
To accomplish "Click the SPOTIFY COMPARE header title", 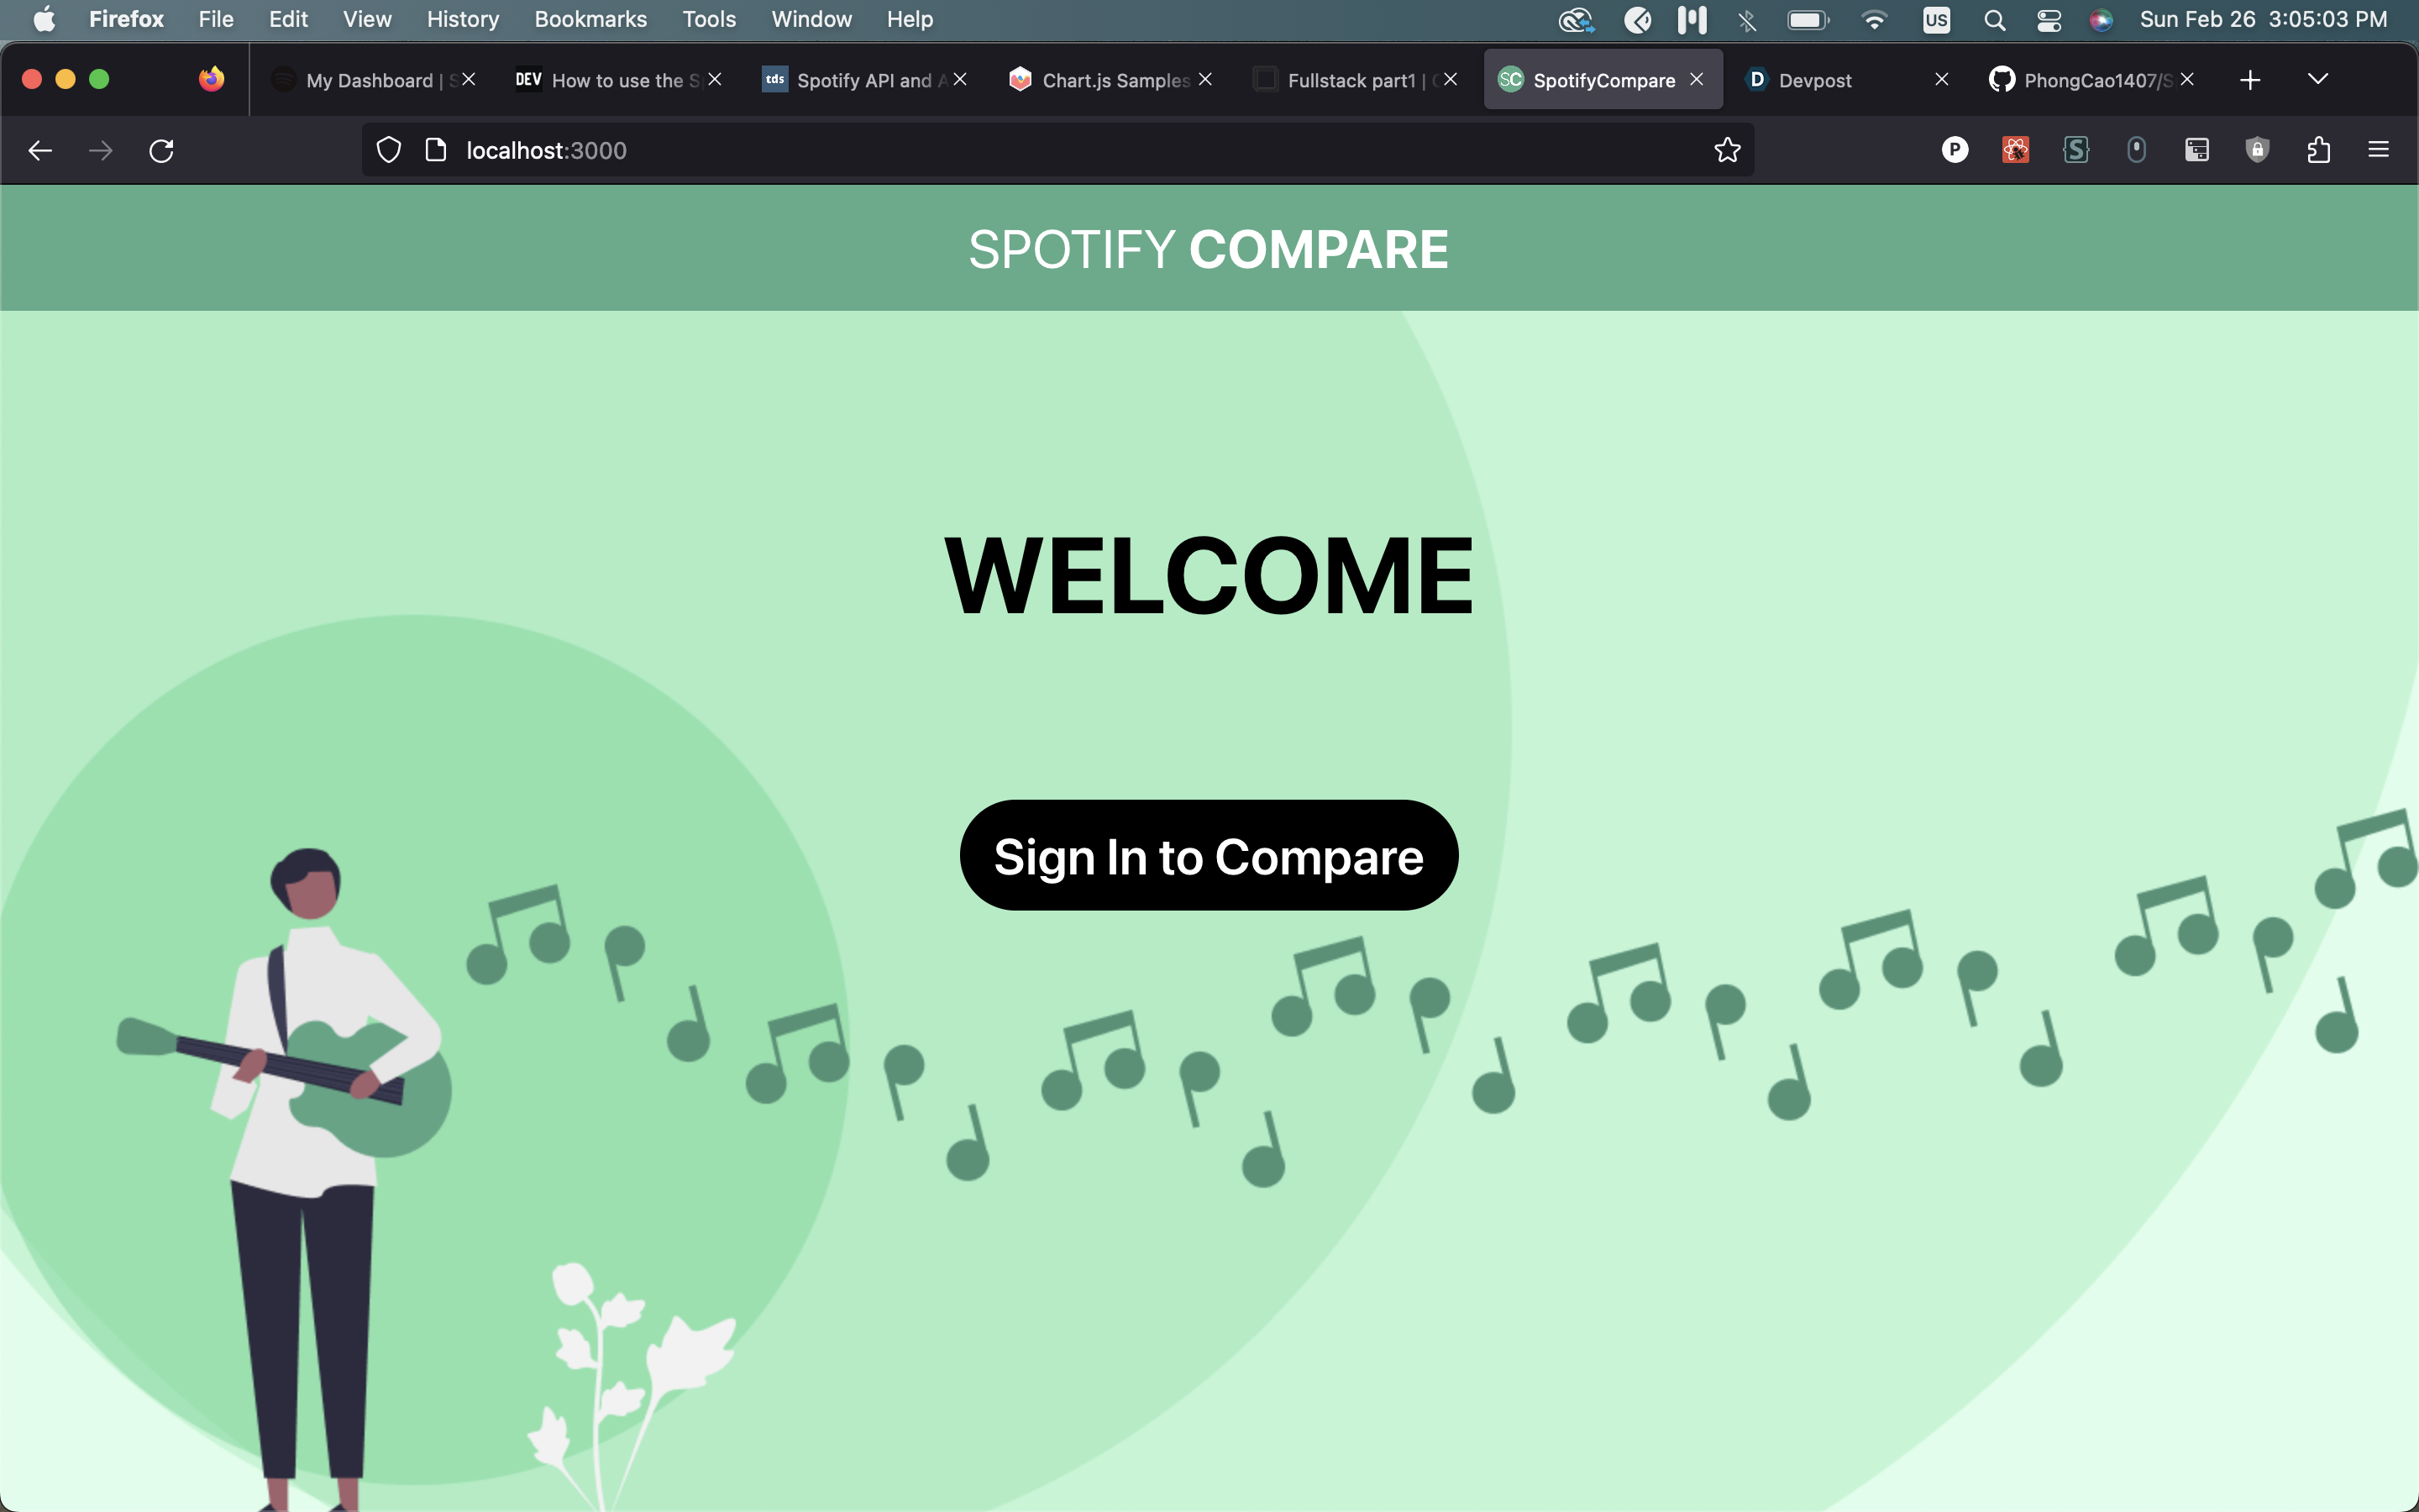I will point(1209,249).
